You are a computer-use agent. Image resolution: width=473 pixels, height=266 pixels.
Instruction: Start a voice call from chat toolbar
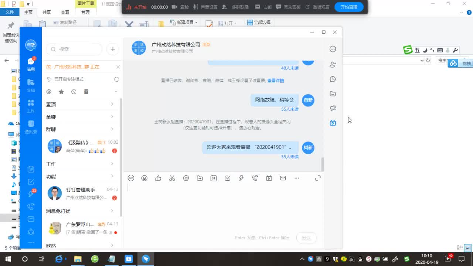coord(255,178)
